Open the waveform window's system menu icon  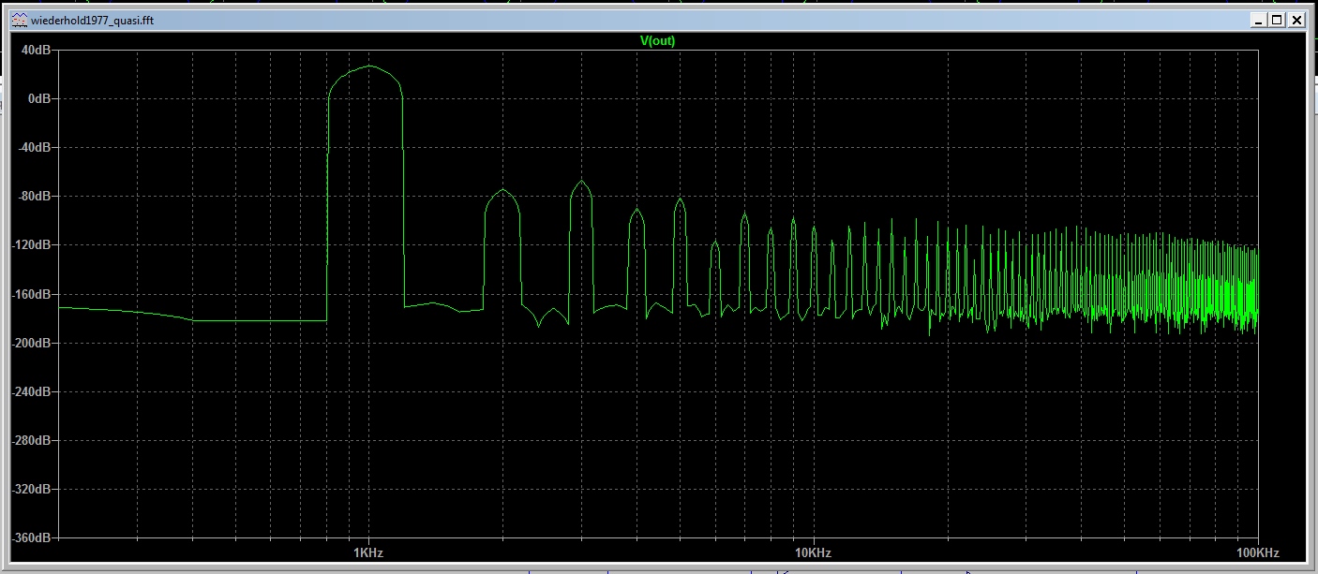point(19,20)
